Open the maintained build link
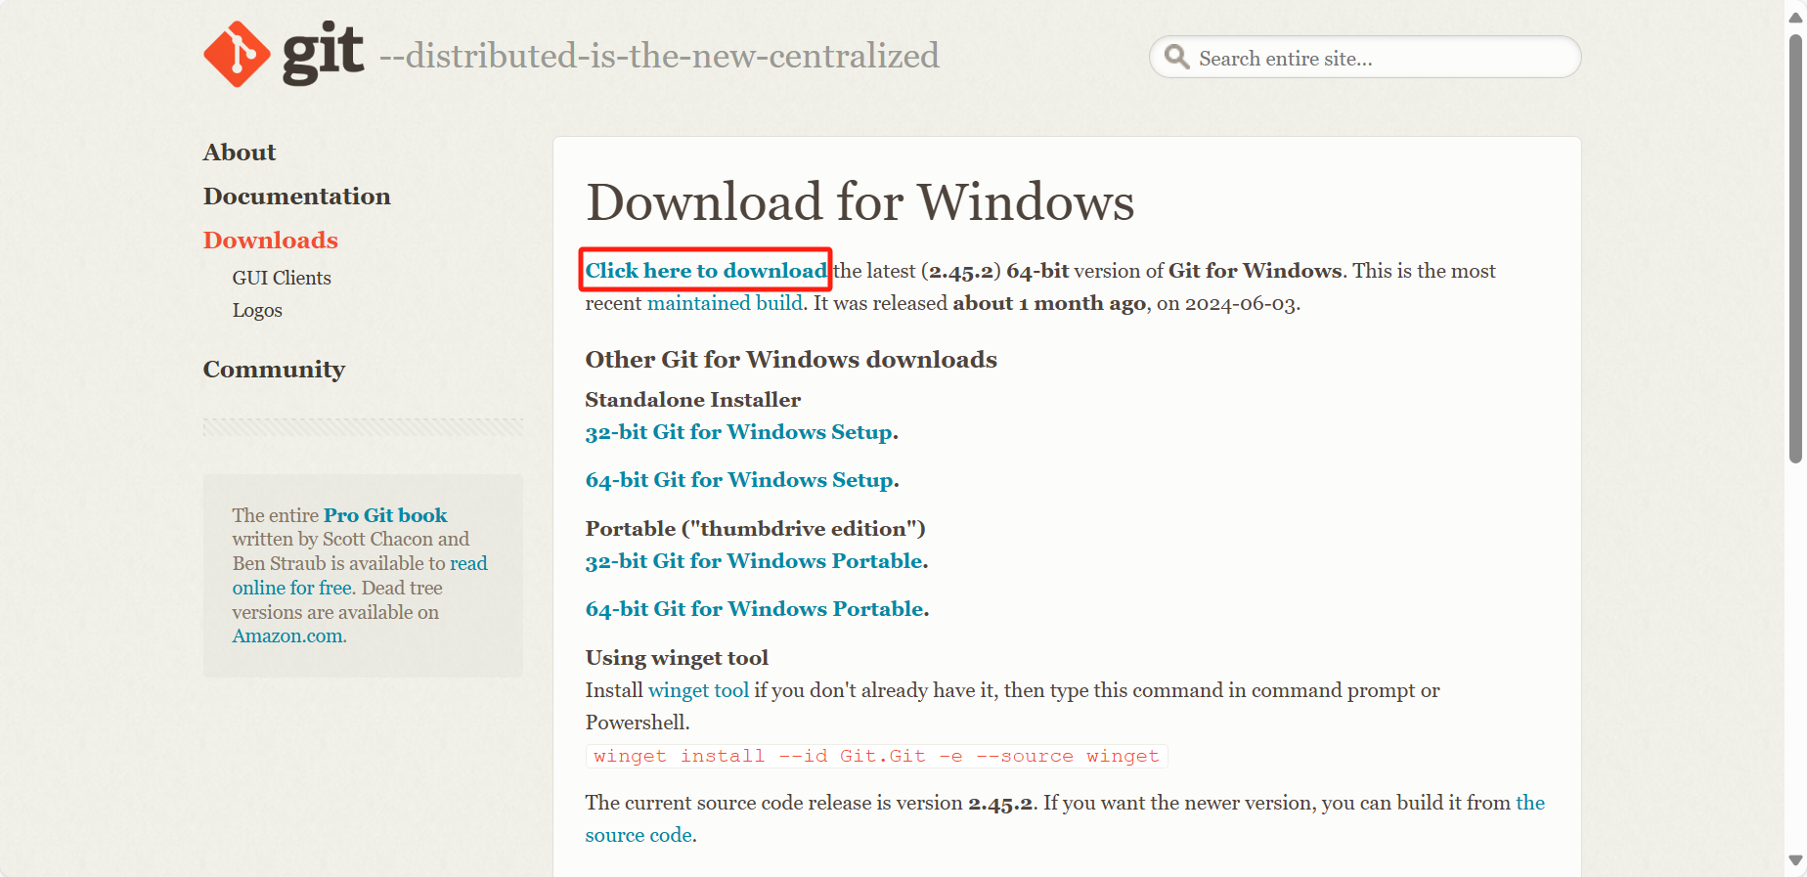The height and width of the screenshot is (877, 1807). coord(725,303)
